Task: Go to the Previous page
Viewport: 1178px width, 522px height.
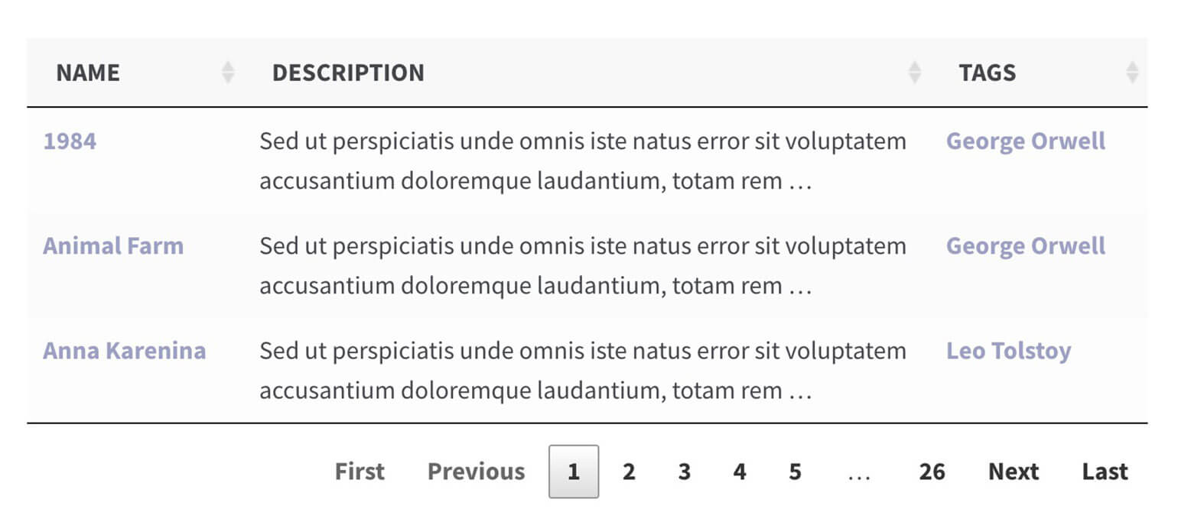Action: coord(476,472)
